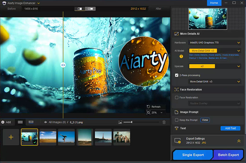Click the Add Text button
Image resolution: width=246 pixels, height=163 pixels.
pyautogui.click(x=230, y=128)
